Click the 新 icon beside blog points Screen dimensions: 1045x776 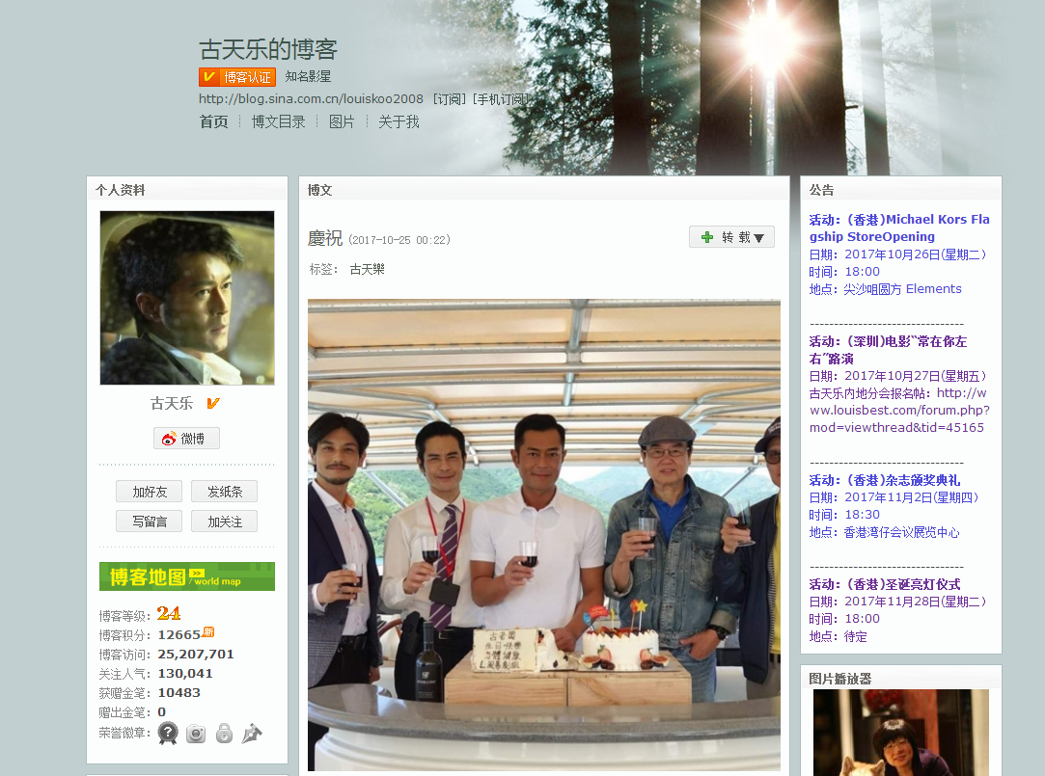pos(208,633)
